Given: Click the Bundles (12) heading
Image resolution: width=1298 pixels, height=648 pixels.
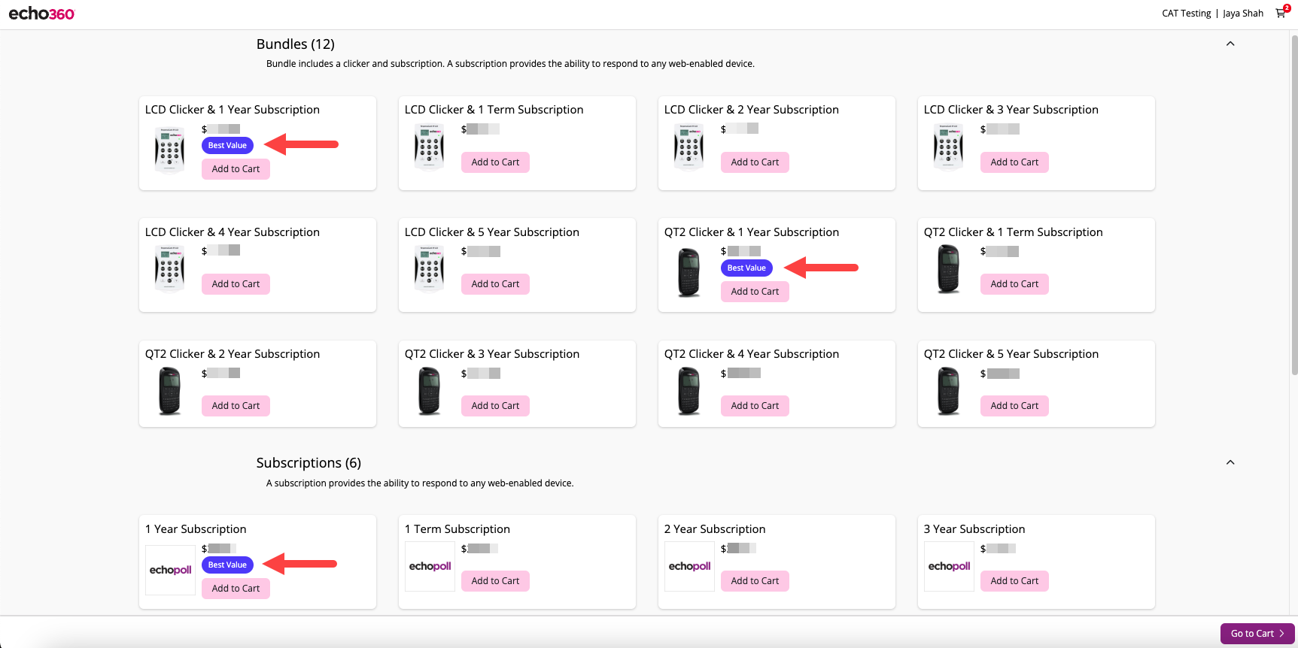Looking at the screenshot, I should point(295,44).
